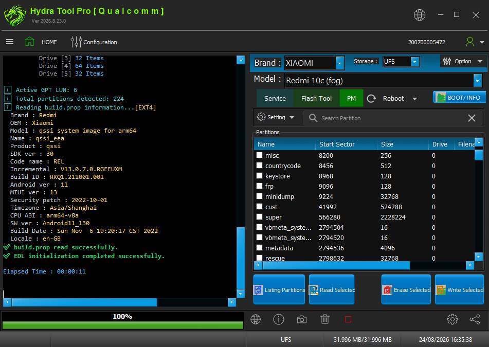Open the bottom settings gear icon
This screenshot has height=347, width=489.
(452, 319)
